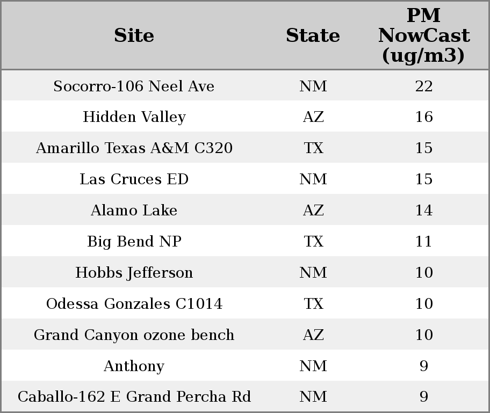This screenshot has height=413, width=490.
Task: Click the PM value 22 for Socorro
Action: click(423, 86)
